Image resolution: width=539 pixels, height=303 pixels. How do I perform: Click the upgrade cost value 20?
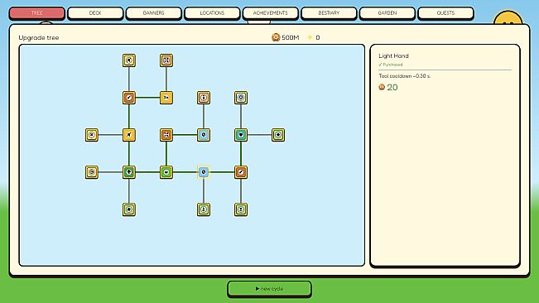(x=392, y=87)
